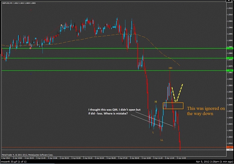Click the orange price tag on the scale

[x=230, y=147]
